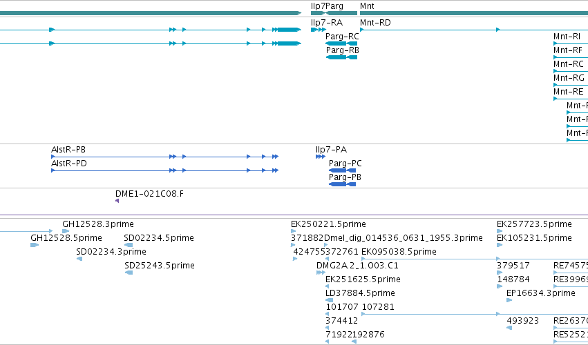Image resolution: width=588 pixels, height=345 pixels.
Task: Select the EK257723.5prime EST label
Action: [534, 224]
